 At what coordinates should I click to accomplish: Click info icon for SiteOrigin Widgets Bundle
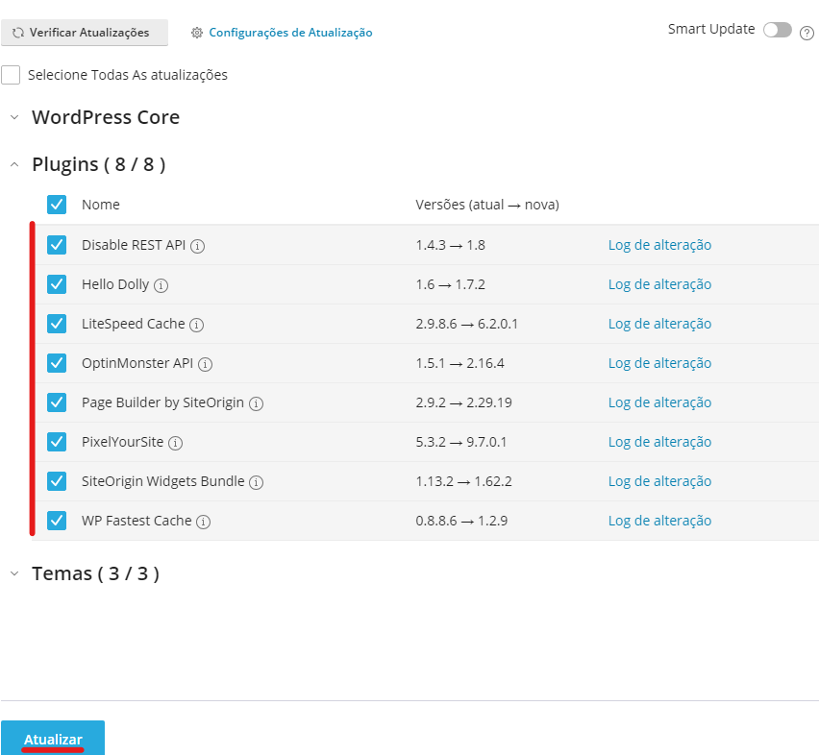click(x=256, y=482)
